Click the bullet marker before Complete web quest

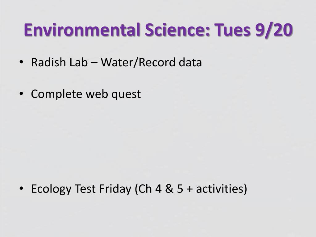pos(21,94)
